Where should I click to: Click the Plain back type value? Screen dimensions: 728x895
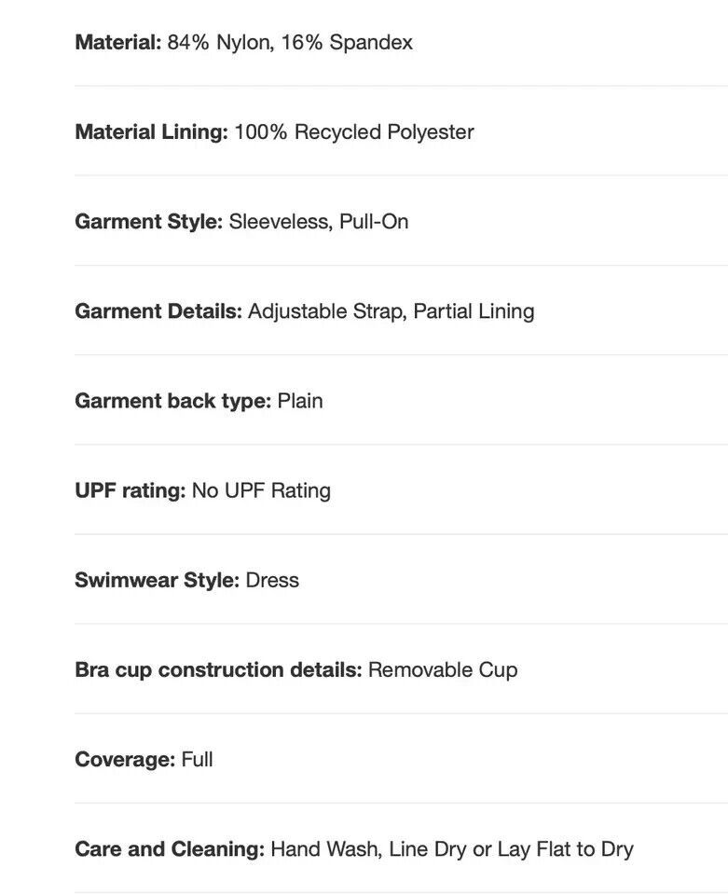300,401
